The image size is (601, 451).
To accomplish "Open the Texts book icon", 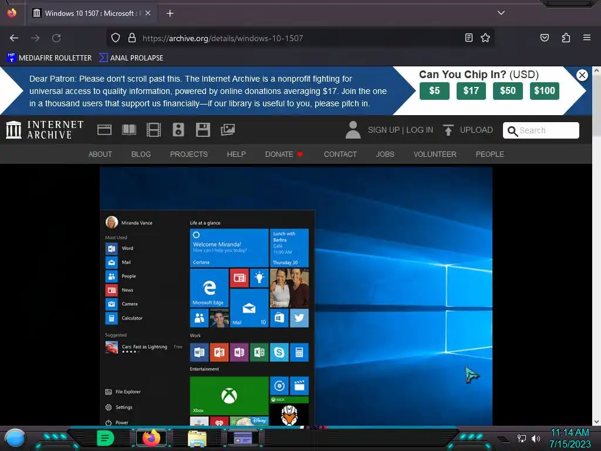I will tap(129, 130).
